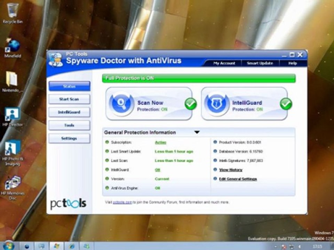Maximize the Spyware Doctor window
334x250 pixels.
pos(292,55)
